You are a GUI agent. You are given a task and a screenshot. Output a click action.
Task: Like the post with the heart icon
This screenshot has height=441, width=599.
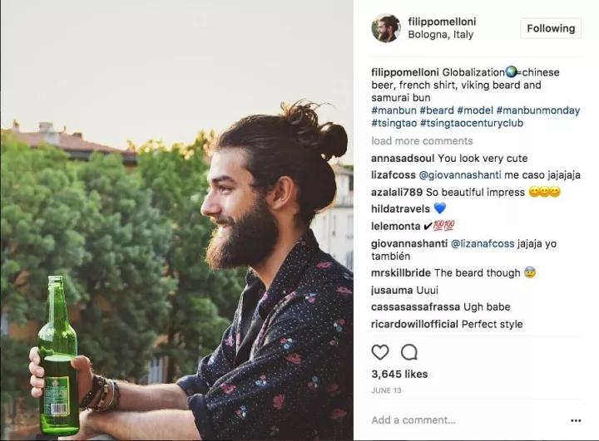380,352
